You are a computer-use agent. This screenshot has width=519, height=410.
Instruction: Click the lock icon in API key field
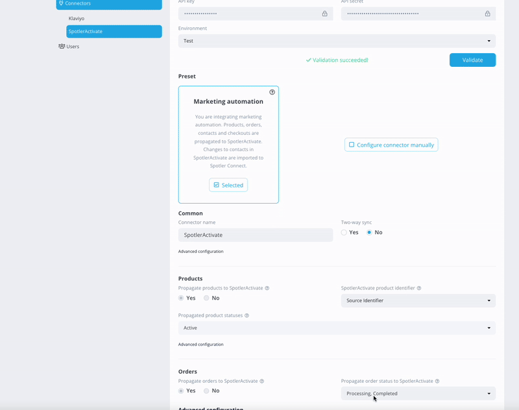coord(325,14)
